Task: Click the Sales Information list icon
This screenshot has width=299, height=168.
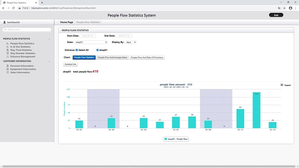Action: 7,72
